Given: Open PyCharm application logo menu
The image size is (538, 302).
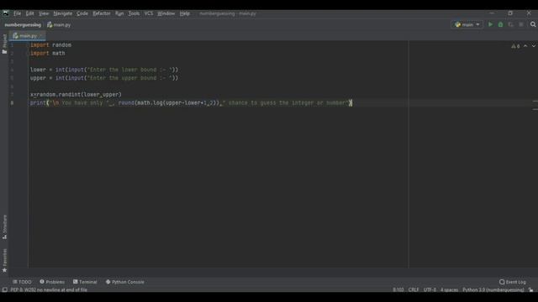Looking at the screenshot, I should pos(6,13).
